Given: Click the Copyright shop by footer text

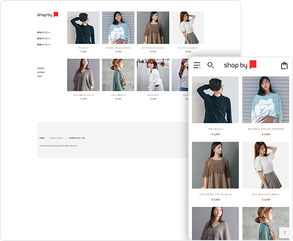Looking at the screenshot, I should 58,146.
